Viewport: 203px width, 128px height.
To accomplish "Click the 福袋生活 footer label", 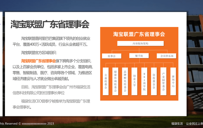I will coord(177,124).
